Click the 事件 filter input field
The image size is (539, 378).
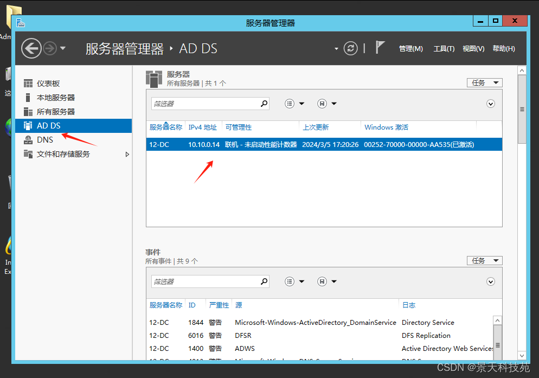point(206,281)
